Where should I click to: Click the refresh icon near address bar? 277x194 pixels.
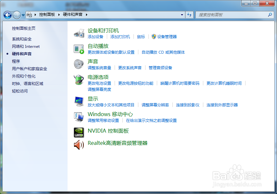point(189,15)
